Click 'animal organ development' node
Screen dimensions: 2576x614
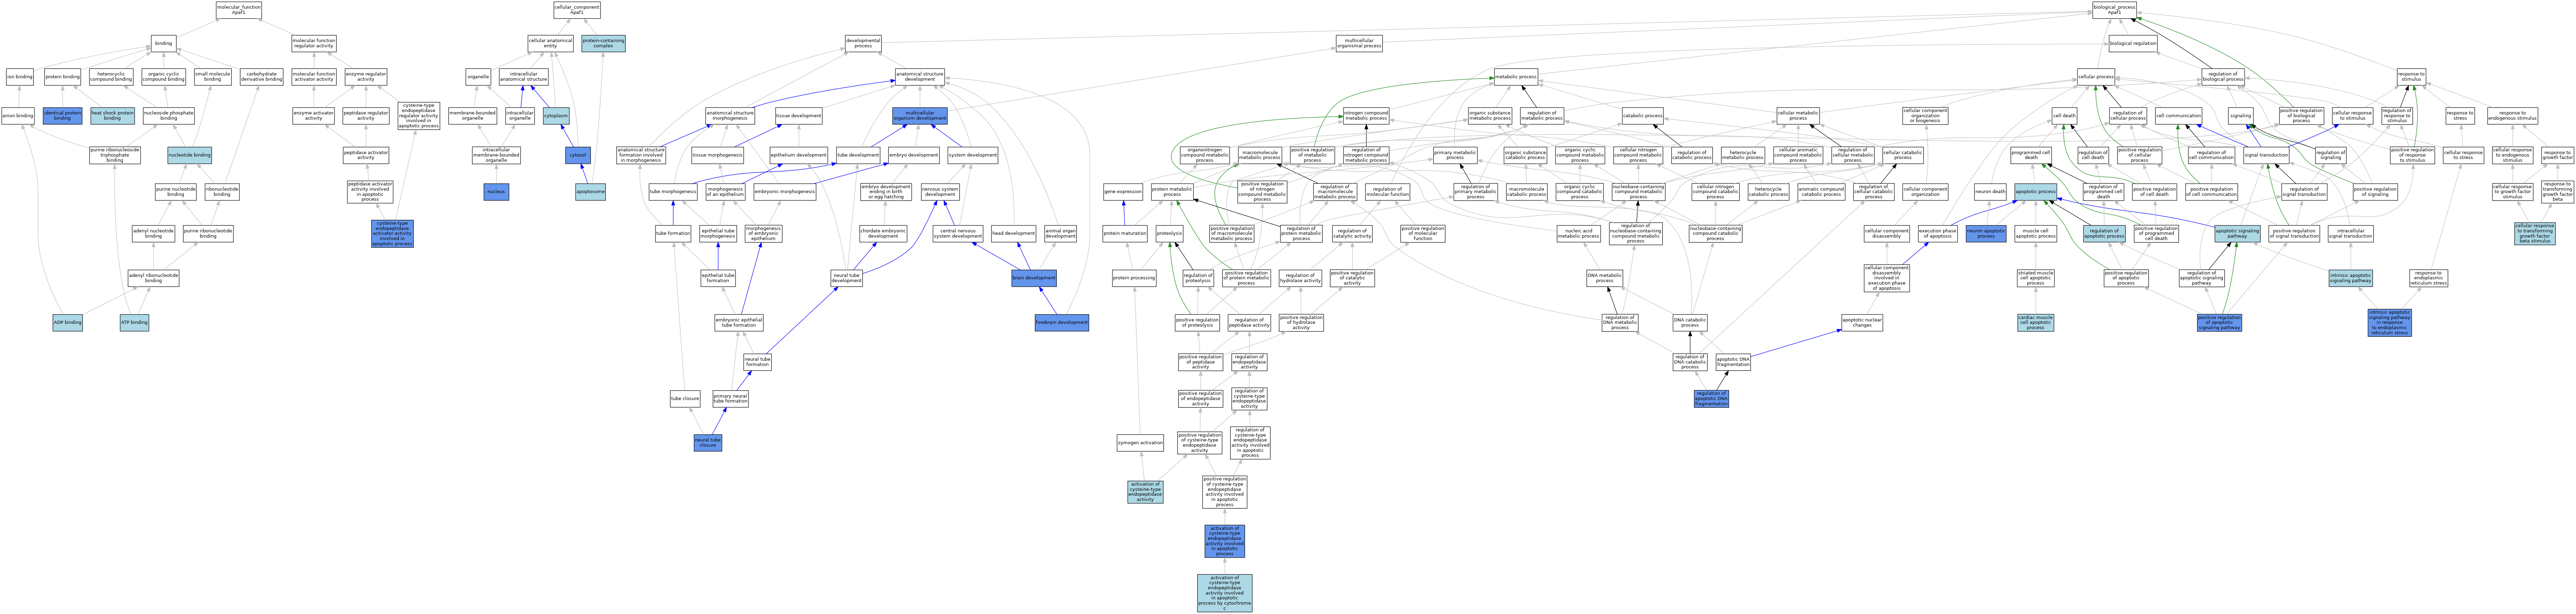coord(1060,234)
